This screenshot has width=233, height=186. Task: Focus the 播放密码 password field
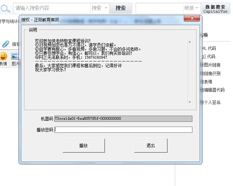[x=123, y=130]
